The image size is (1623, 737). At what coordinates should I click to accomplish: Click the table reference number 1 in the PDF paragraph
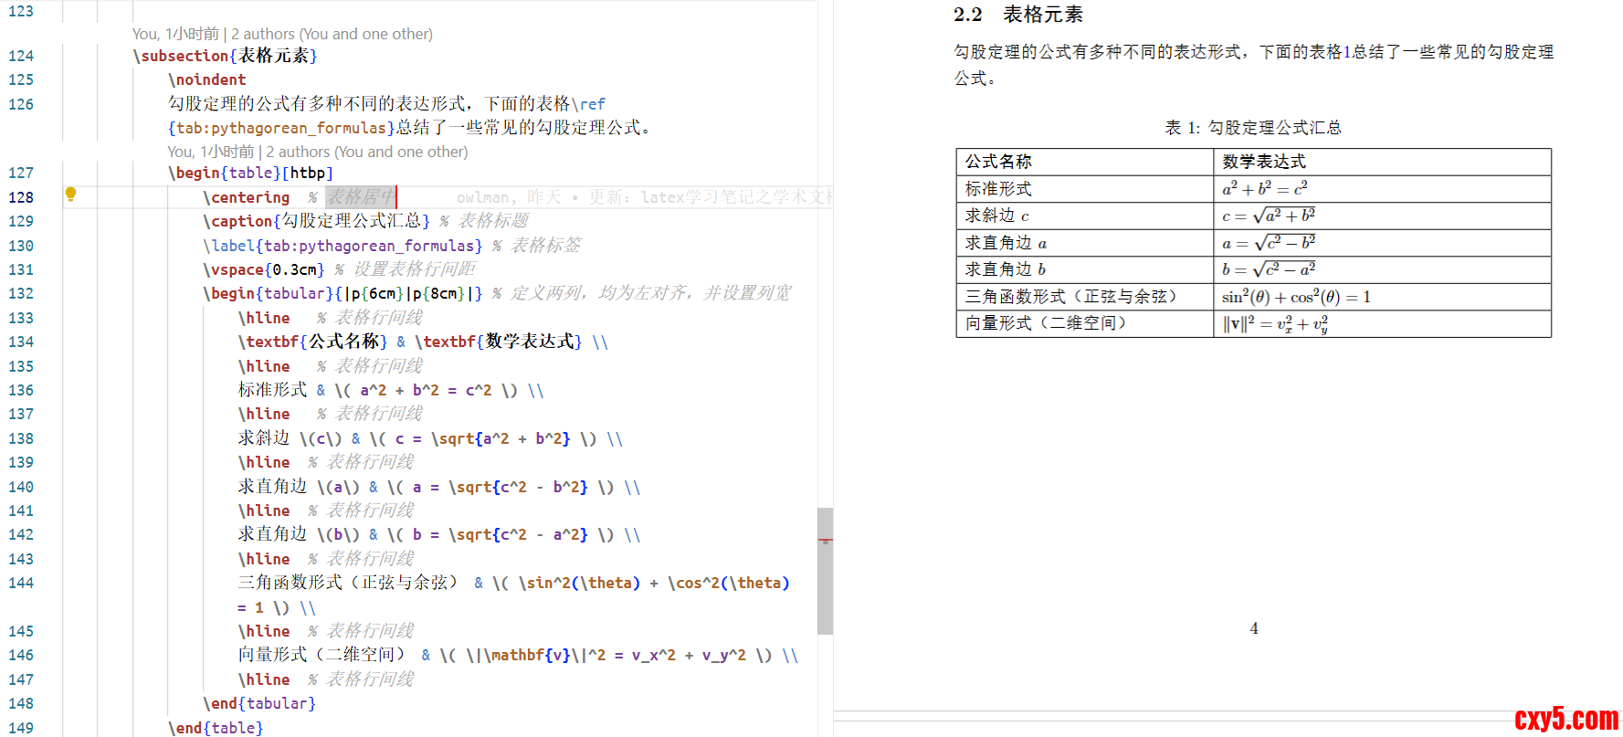tap(1347, 52)
